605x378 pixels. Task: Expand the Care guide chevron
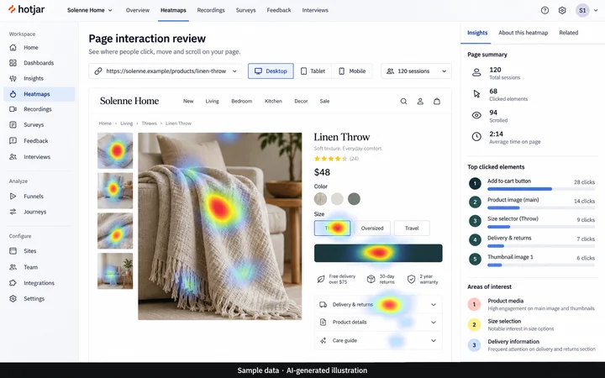click(x=434, y=340)
